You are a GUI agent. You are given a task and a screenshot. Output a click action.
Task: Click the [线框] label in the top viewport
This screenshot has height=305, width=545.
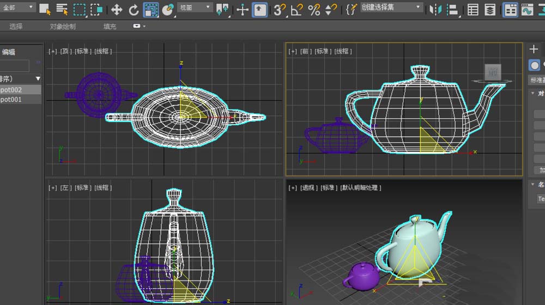pos(103,51)
